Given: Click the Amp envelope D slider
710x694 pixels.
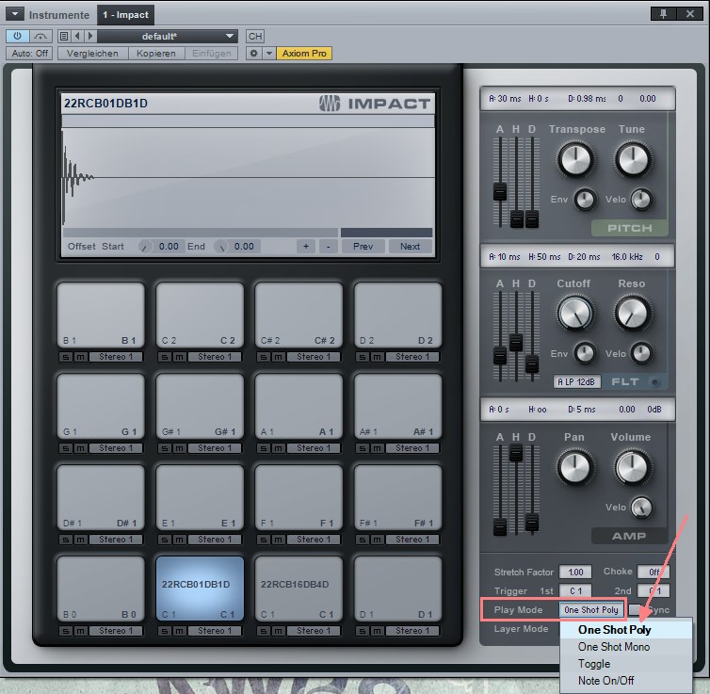Looking at the screenshot, I should (x=532, y=522).
